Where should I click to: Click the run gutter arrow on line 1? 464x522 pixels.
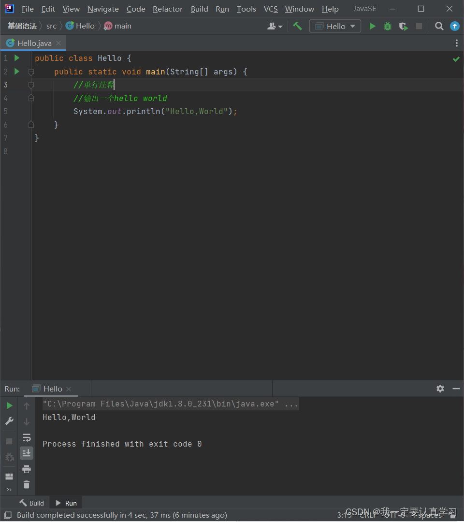[17, 58]
